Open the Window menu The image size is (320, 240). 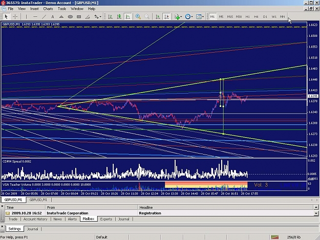[x=77, y=9]
